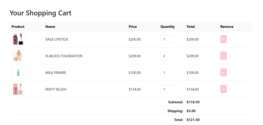Click the Price column header
This screenshot has height=125, width=263.
133,27
